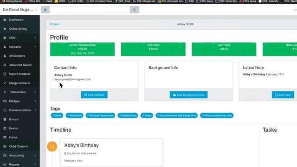The image size is (297, 167).
Task: Click the demogiver@demogiver.com email text
Action: [72, 79]
